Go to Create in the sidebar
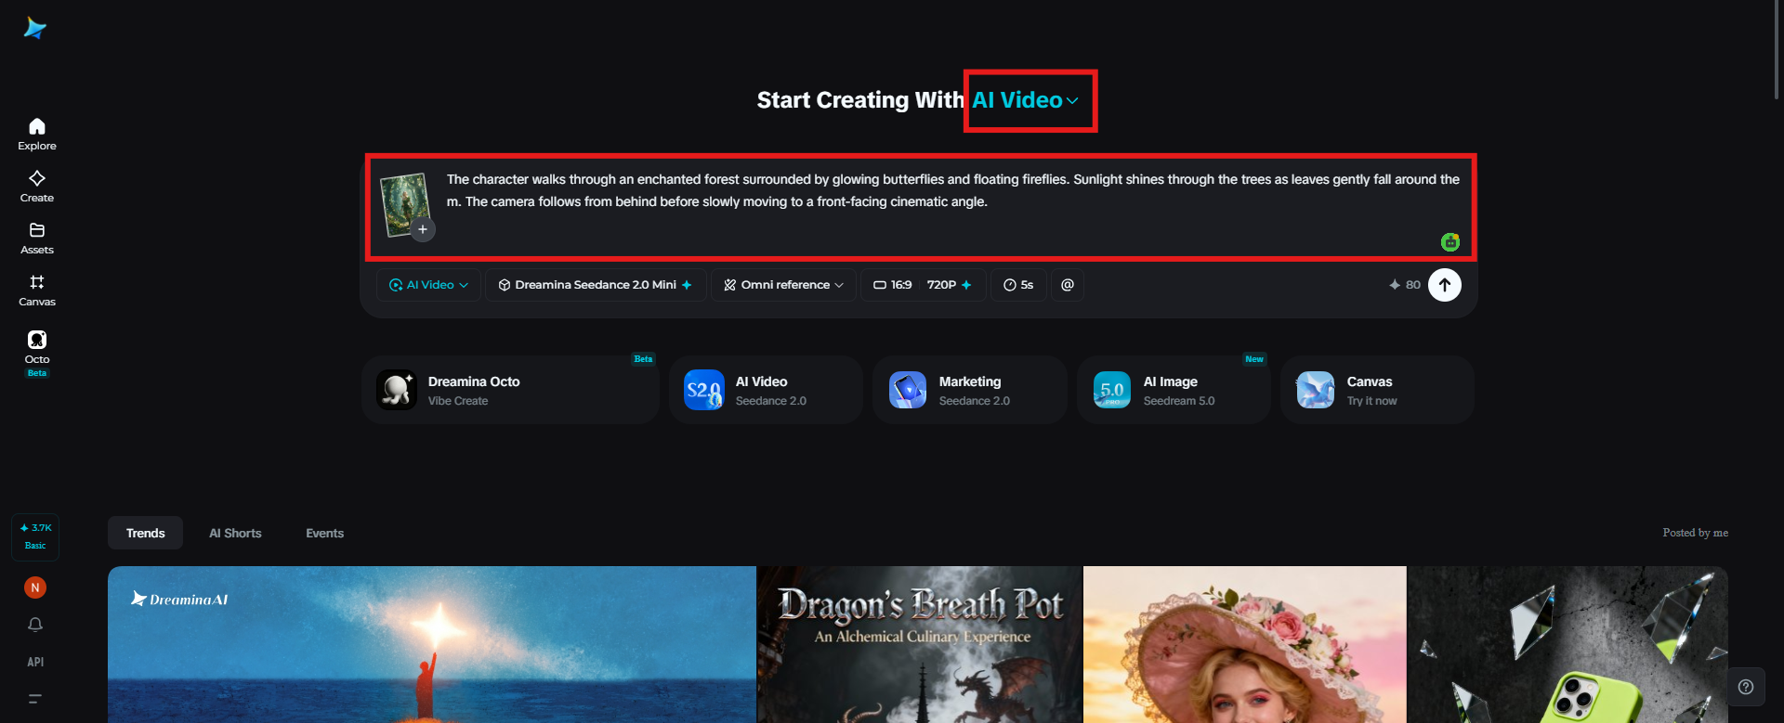1784x723 pixels. click(x=37, y=186)
